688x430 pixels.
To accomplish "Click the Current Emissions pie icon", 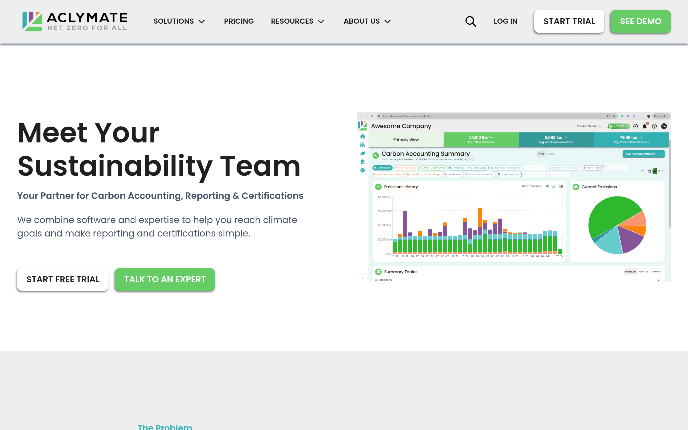I will pos(576,187).
